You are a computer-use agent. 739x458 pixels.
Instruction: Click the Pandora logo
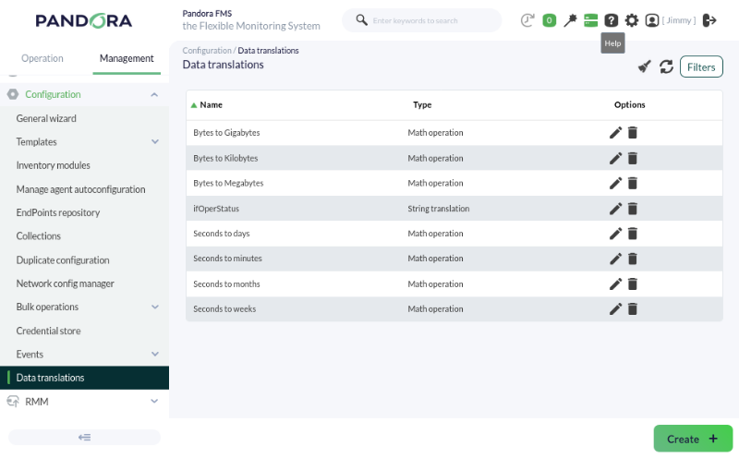(x=84, y=20)
